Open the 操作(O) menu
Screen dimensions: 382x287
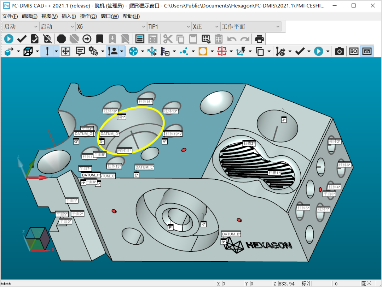[x=88, y=16]
